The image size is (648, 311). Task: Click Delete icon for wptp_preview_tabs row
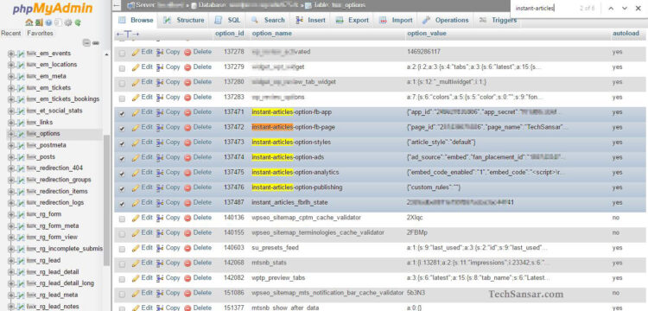coord(187,278)
